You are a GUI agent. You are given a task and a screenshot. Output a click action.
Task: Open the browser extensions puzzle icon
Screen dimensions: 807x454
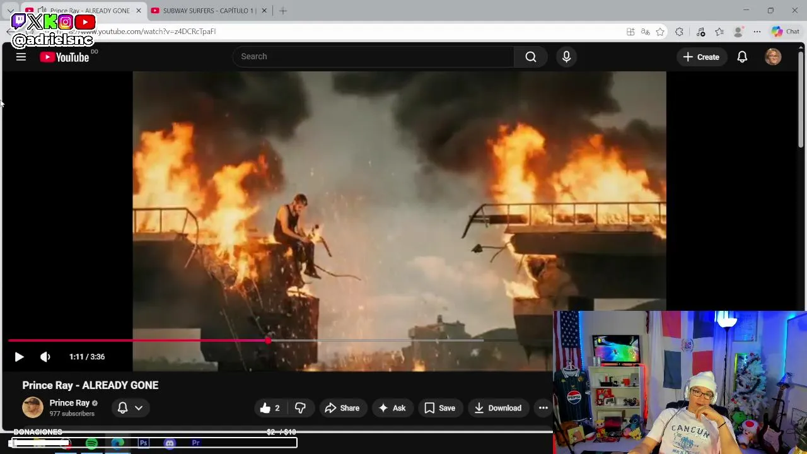(679, 32)
